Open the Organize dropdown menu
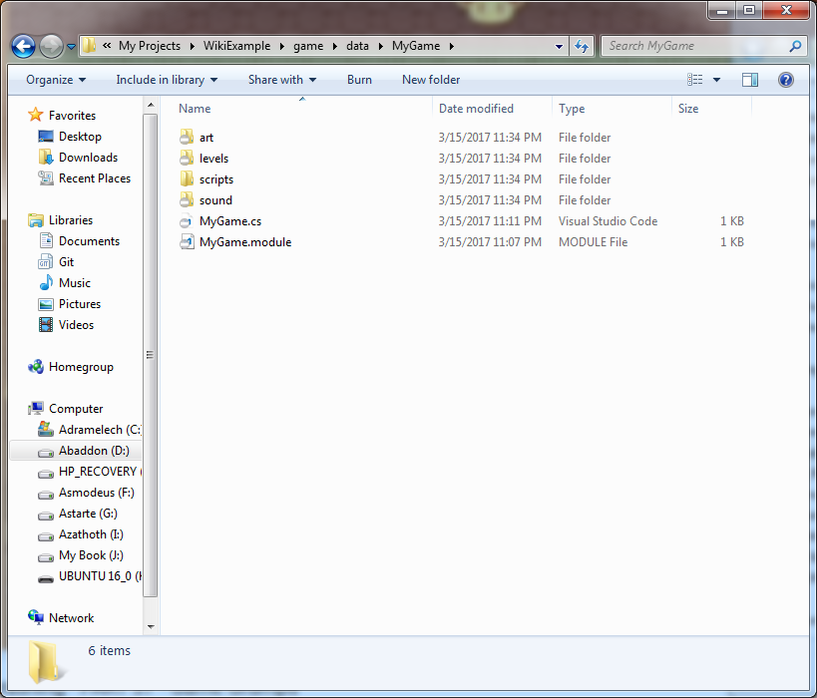Viewport: 817px width, 698px height. pos(56,80)
